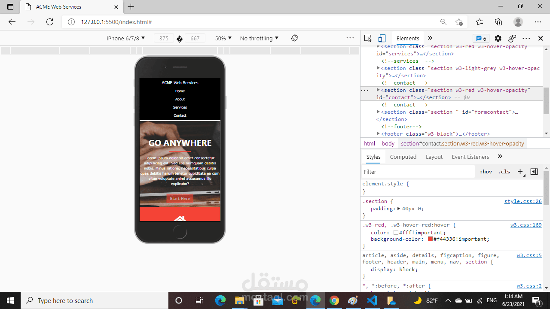The width and height of the screenshot is (550, 309).
Task: Open the Visual Studio Code taskbar icon
Action: [x=372, y=300]
